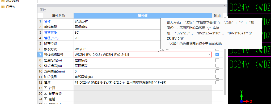Close the 属性 panel

(x=225, y=6)
